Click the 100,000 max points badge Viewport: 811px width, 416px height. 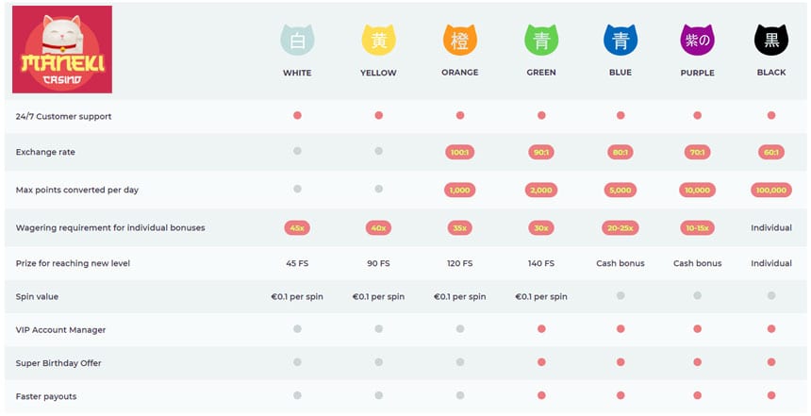pos(771,190)
